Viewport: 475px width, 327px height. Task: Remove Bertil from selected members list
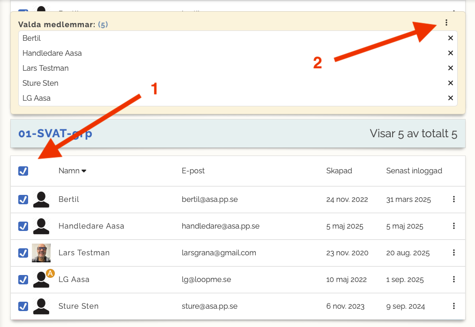tap(450, 38)
